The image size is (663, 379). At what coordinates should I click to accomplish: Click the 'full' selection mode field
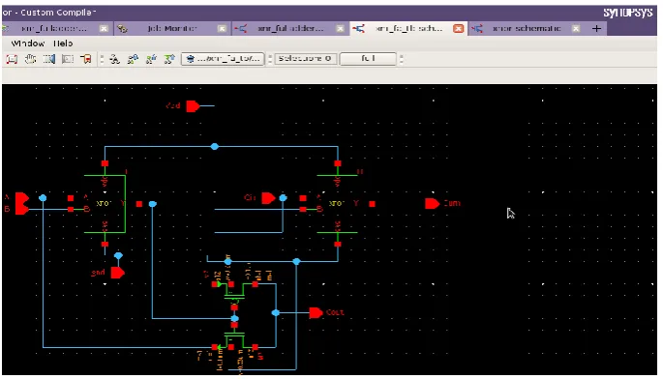(x=368, y=59)
